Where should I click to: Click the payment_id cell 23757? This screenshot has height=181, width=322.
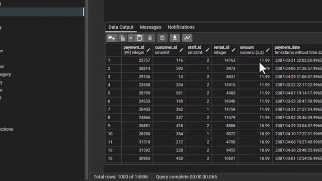[137, 60]
